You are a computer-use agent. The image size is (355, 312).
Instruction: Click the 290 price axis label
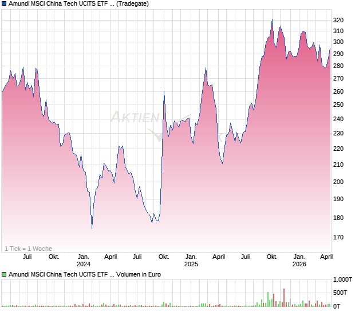tap(338, 54)
